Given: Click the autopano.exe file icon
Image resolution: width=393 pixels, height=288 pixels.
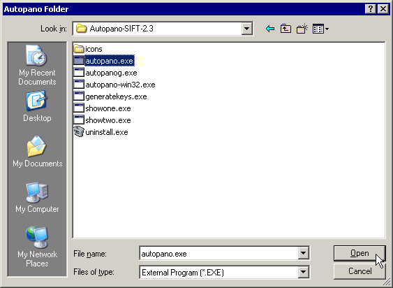Looking at the screenshot, I should [78, 61].
